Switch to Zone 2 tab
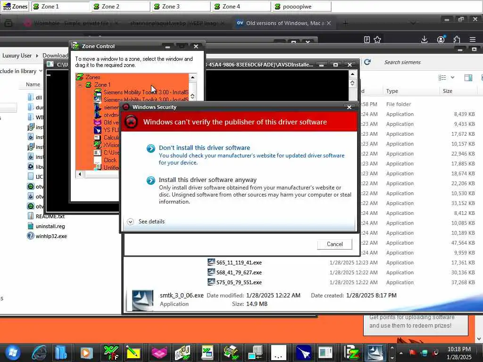 click(x=121, y=7)
